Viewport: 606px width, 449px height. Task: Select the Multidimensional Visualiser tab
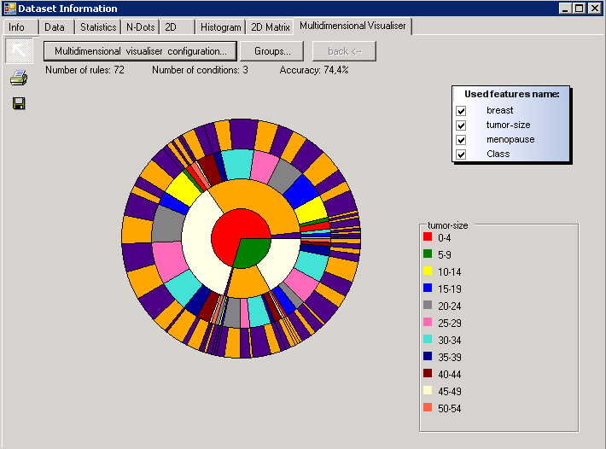(353, 26)
